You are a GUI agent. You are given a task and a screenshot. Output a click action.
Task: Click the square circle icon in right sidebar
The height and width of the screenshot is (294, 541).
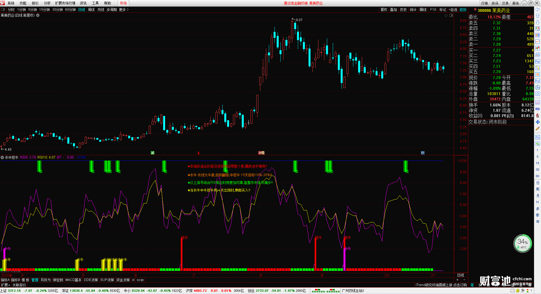[x=538, y=94]
